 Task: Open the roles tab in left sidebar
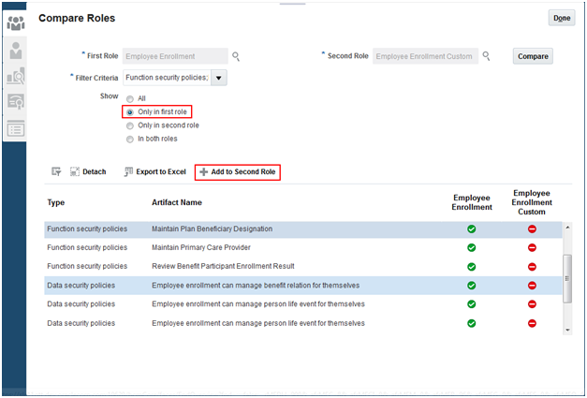pyautogui.click(x=15, y=22)
